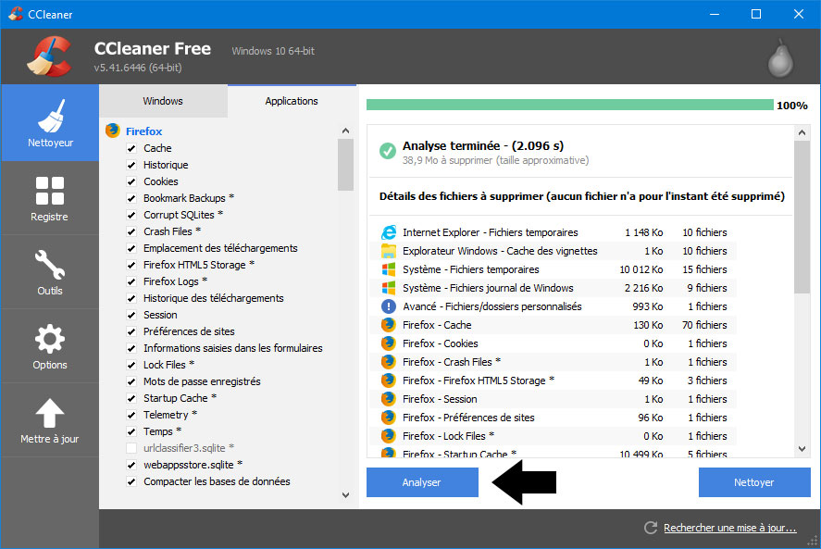Maximize the CCleaner window
Viewport: 821px width, 549px height.
756,14
